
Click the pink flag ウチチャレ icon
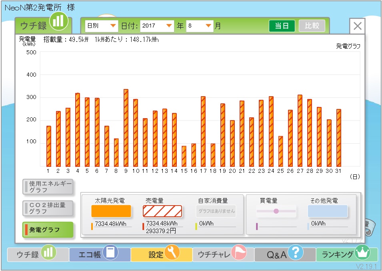pyautogui.click(x=239, y=252)
